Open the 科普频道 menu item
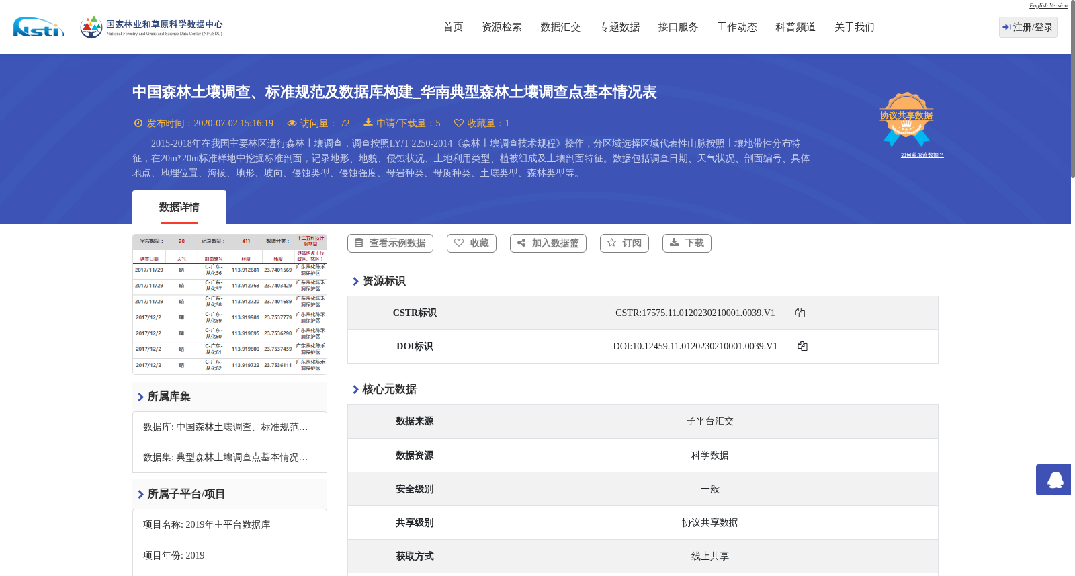 (x=795, y=27)
